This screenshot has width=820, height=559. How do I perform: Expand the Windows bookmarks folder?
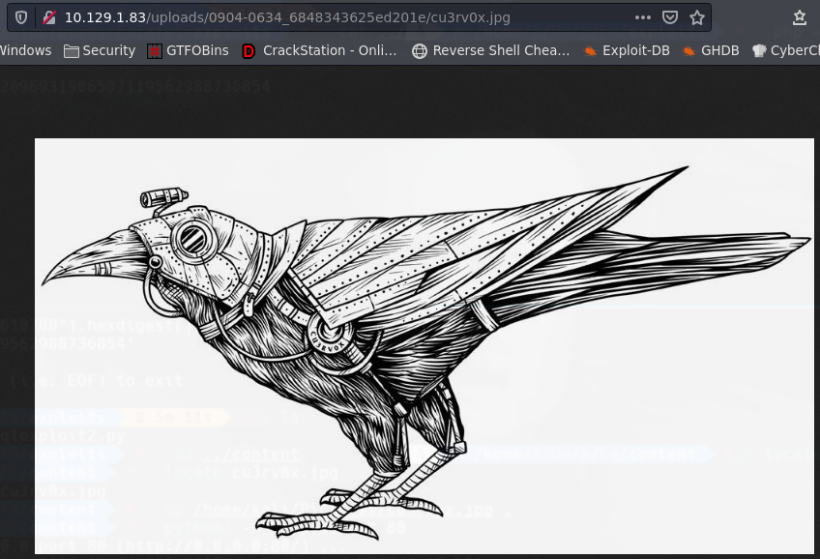[25, 50]
